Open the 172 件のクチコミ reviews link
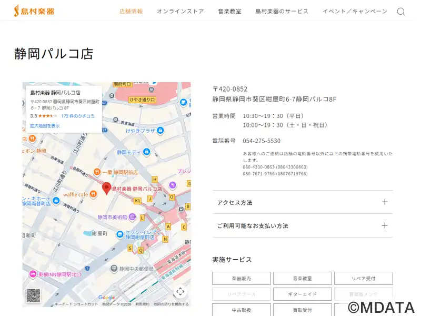The width and height of the screenshot is (421, 316). click(x=78, y=116)
